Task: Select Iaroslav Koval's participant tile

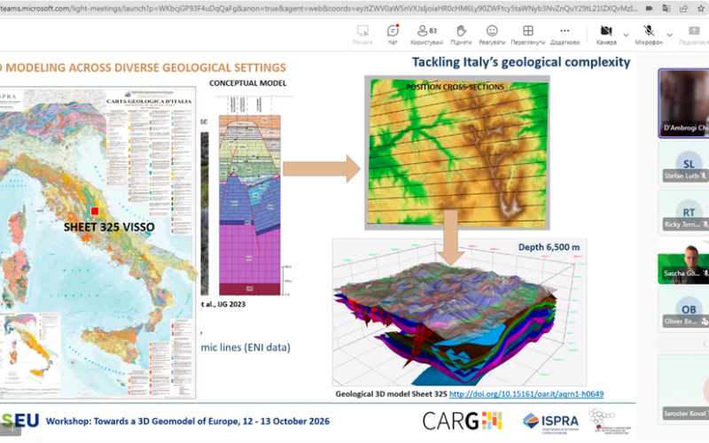Action: coord(683,390)
